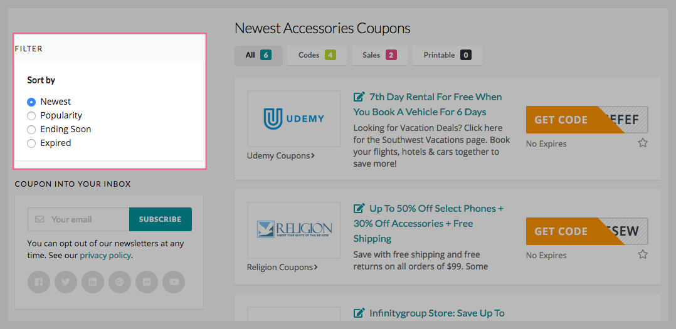Select the Popularity sort option
This screenshot has width=676, height=329.
pos(31,116)
